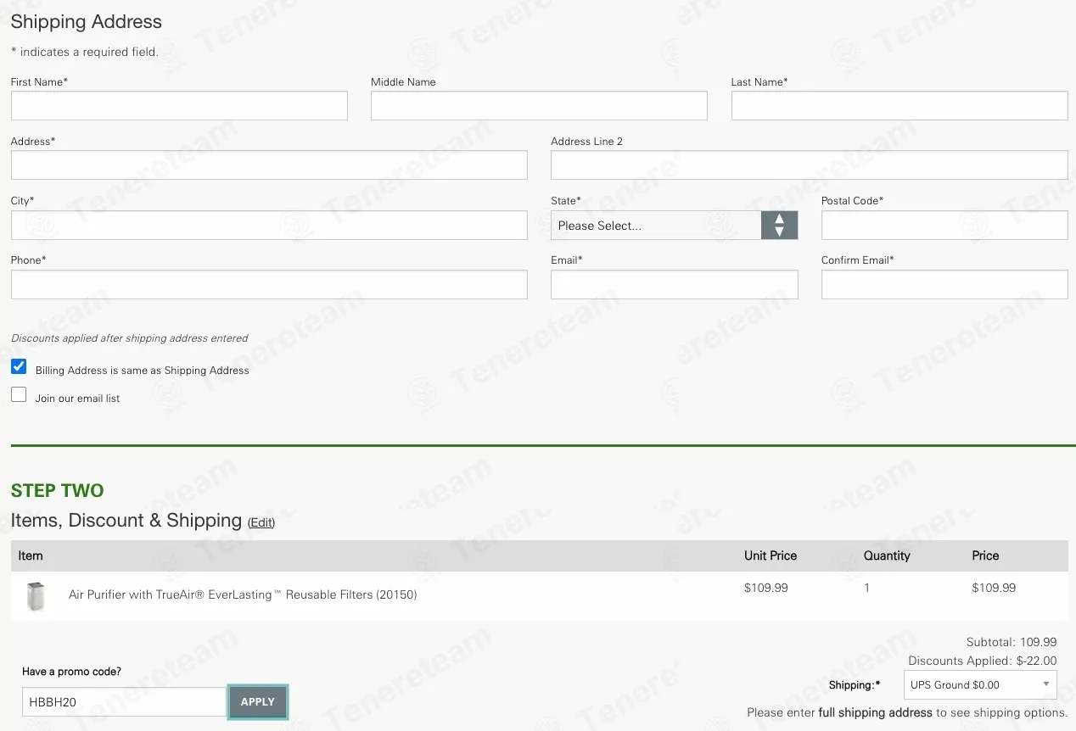Click the STEP TWO heading
The width and height of the screenshot is (1076, 731).
click(x=57, y=490)
